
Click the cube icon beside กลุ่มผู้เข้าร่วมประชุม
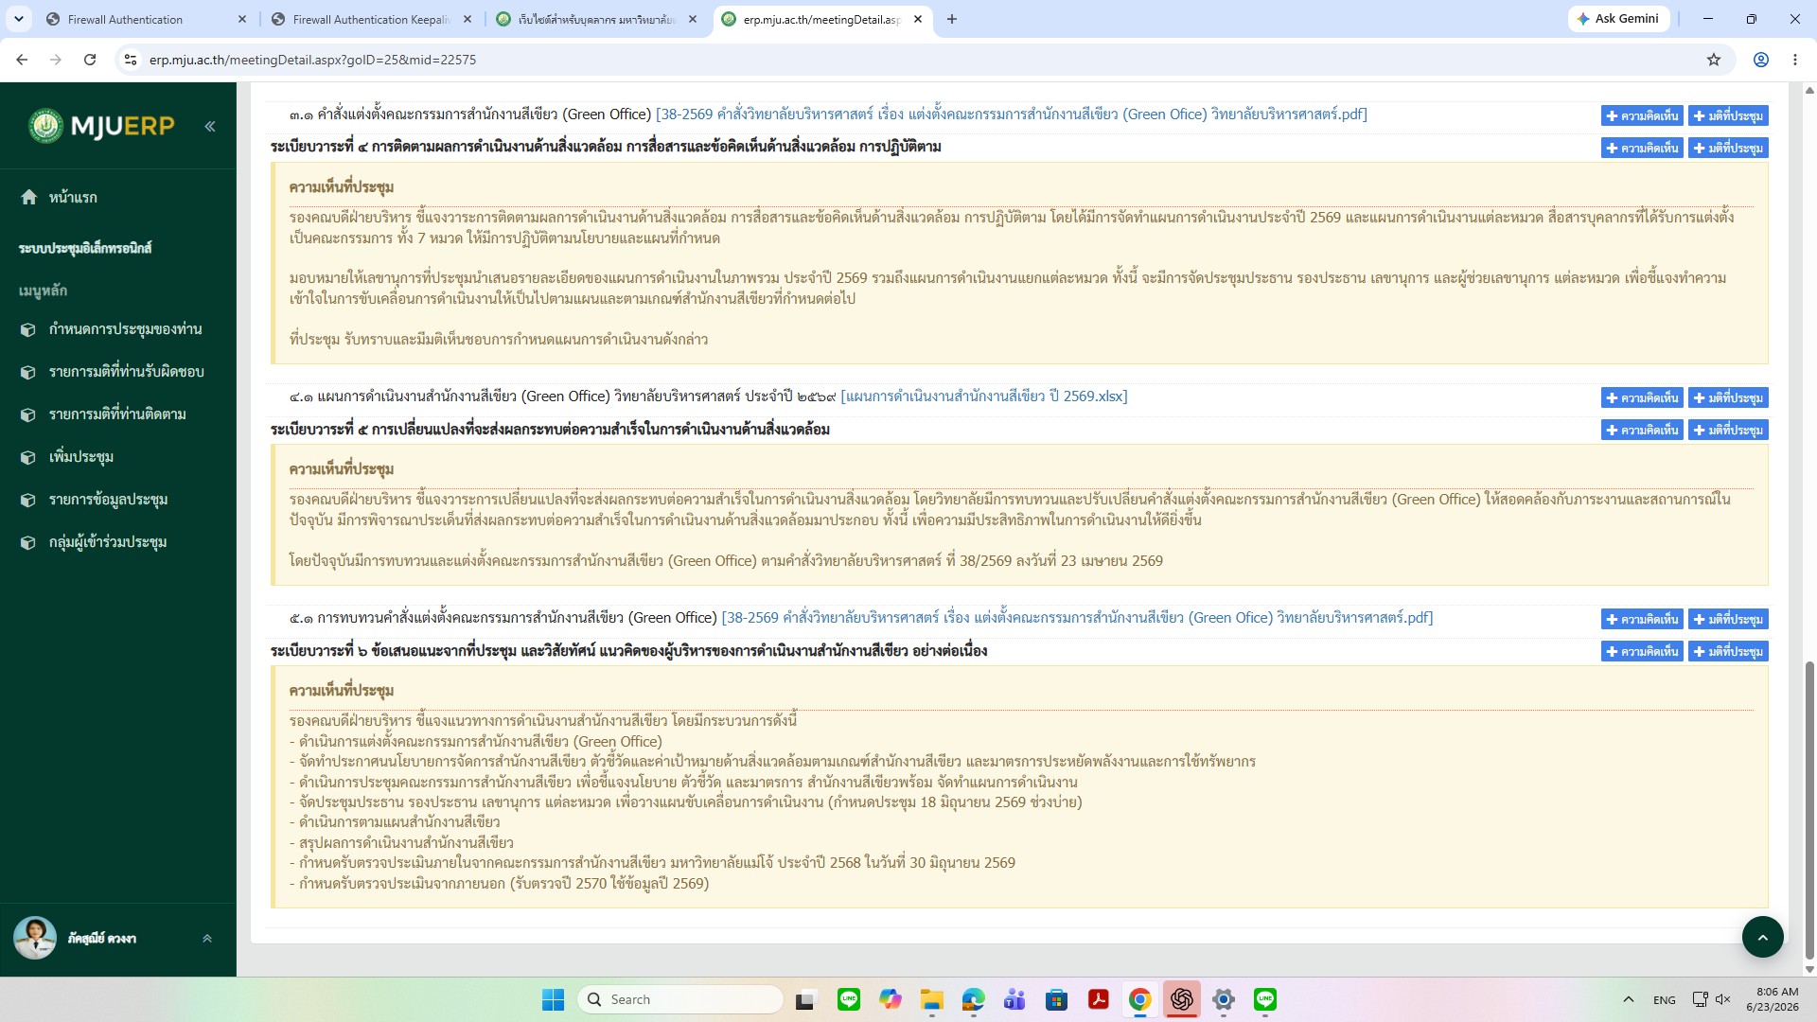(28, 542)
